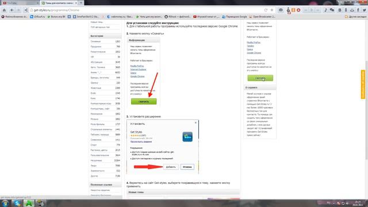The image size is (368, 207).
Task: Open the Игровой канал YouTube bookmark
Action: [206, 17]
